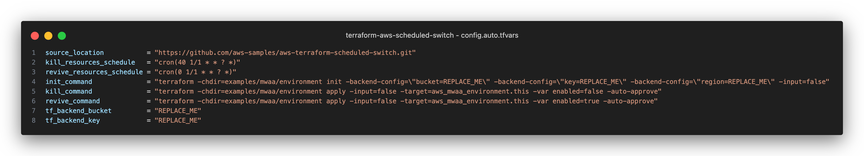Click the window title config.auto.tfvars
Image resolution: width=864 pixels, height=156 pixels.
[x=489, y=35]
